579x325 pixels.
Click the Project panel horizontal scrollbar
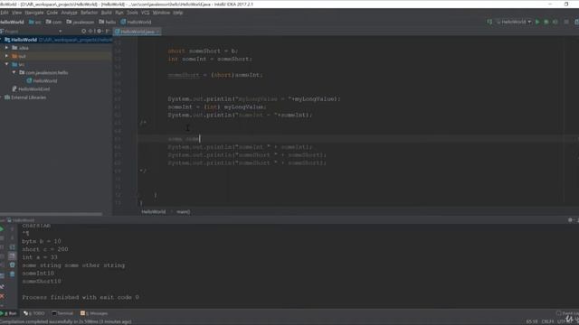(x=51, y=214)
